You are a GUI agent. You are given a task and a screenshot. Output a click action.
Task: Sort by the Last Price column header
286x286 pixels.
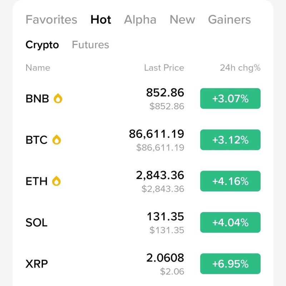click(x=164, y=68)
